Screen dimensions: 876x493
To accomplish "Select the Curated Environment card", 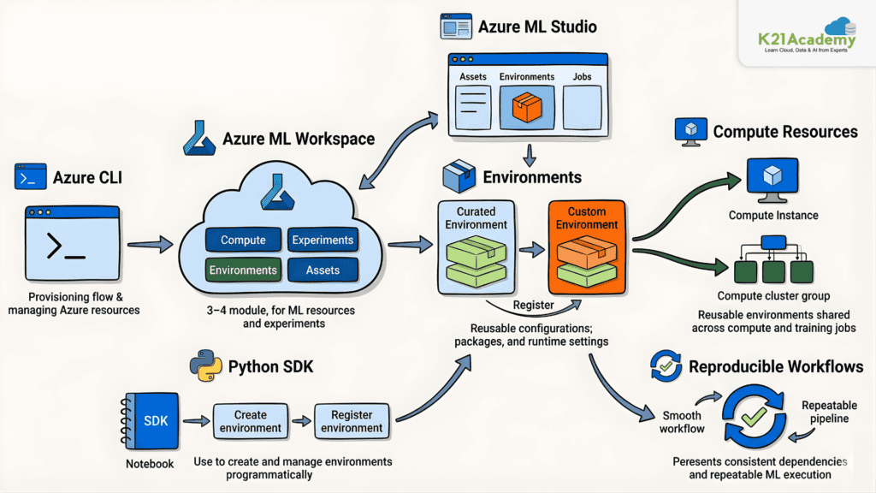I will [476, 247].
